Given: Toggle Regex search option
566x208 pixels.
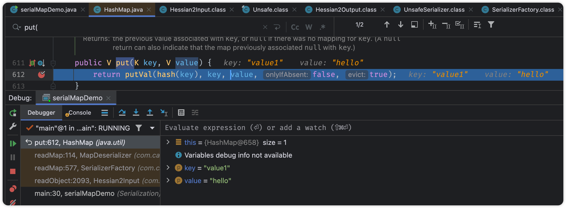Looking at the screenshot, I should [323, 27].
